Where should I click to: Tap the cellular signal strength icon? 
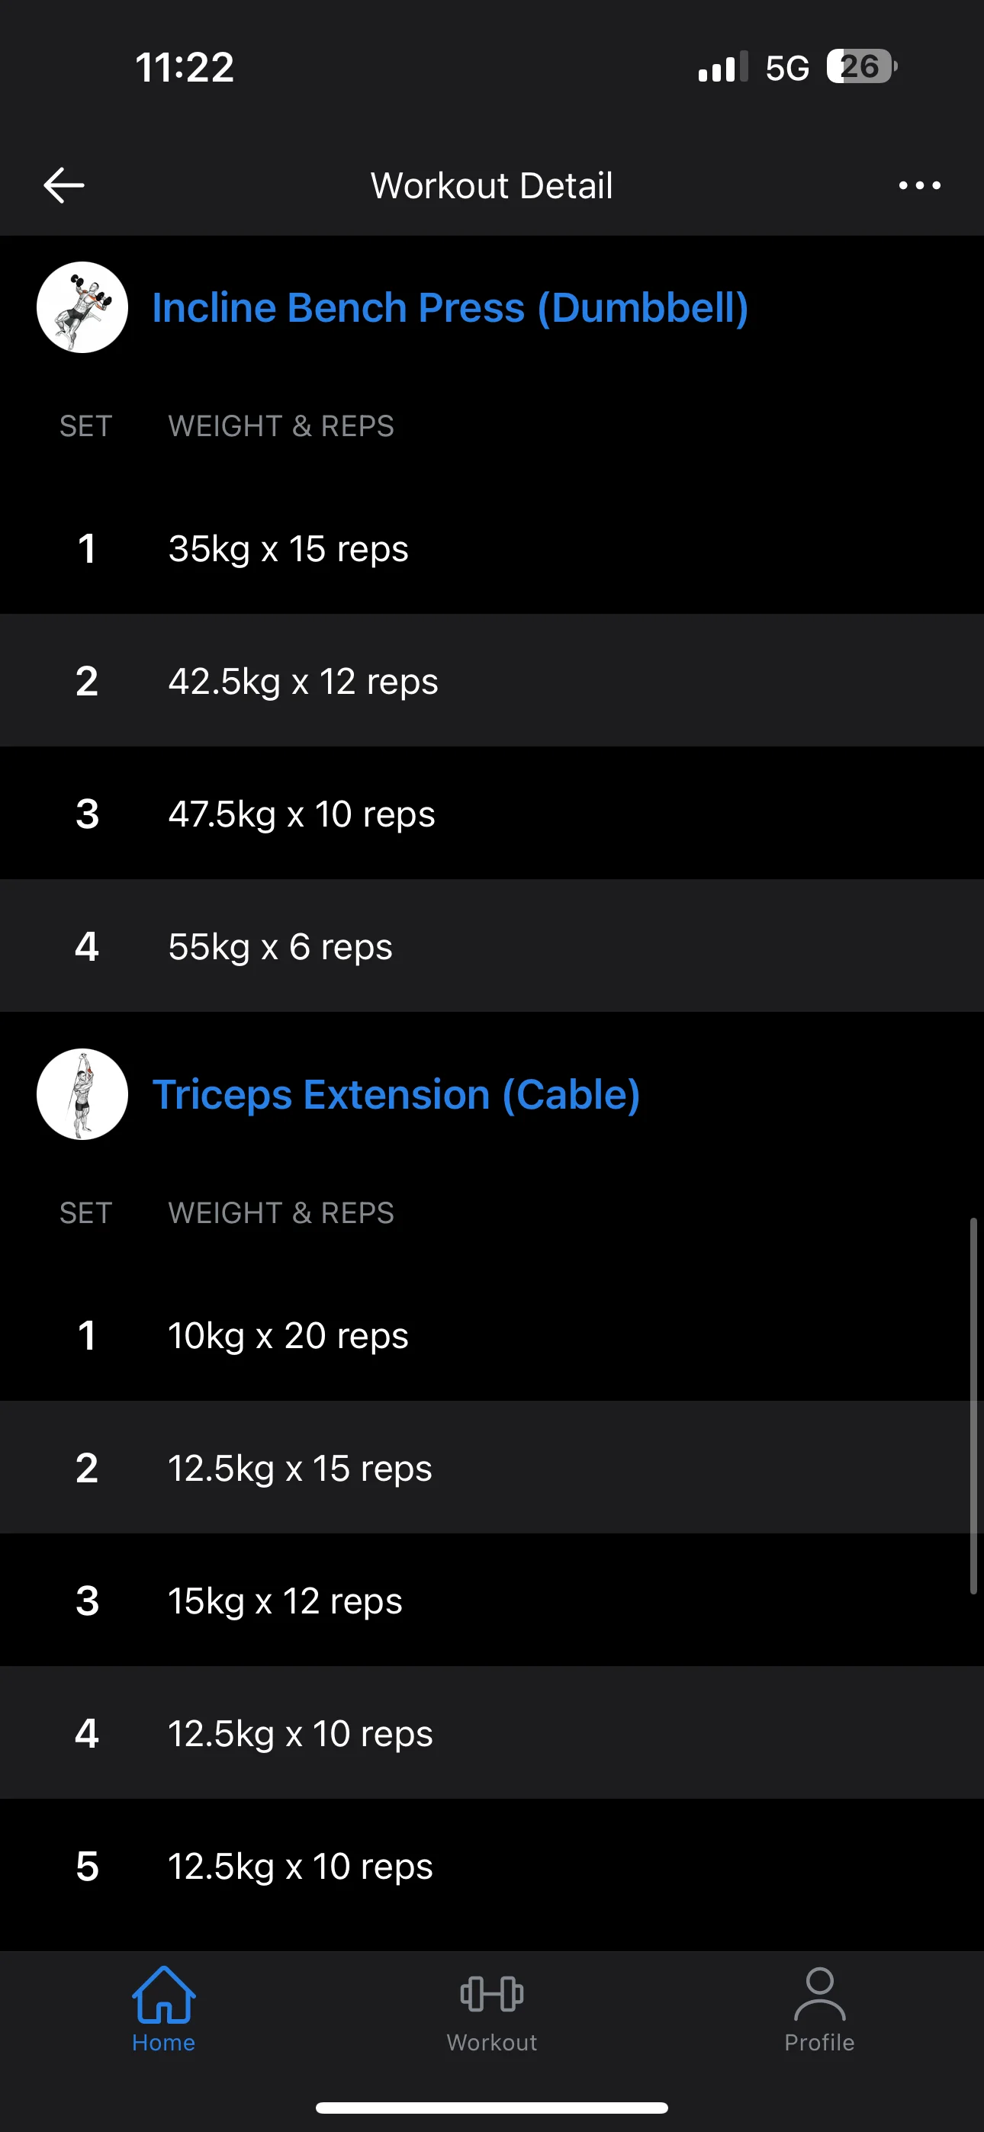(722, 67)
